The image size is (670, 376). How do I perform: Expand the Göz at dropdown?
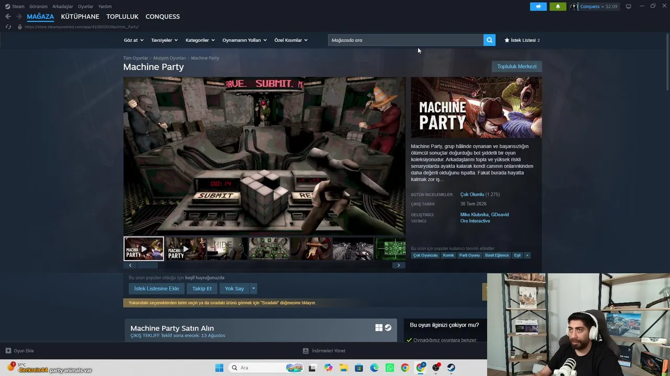(x=133, y=40)
